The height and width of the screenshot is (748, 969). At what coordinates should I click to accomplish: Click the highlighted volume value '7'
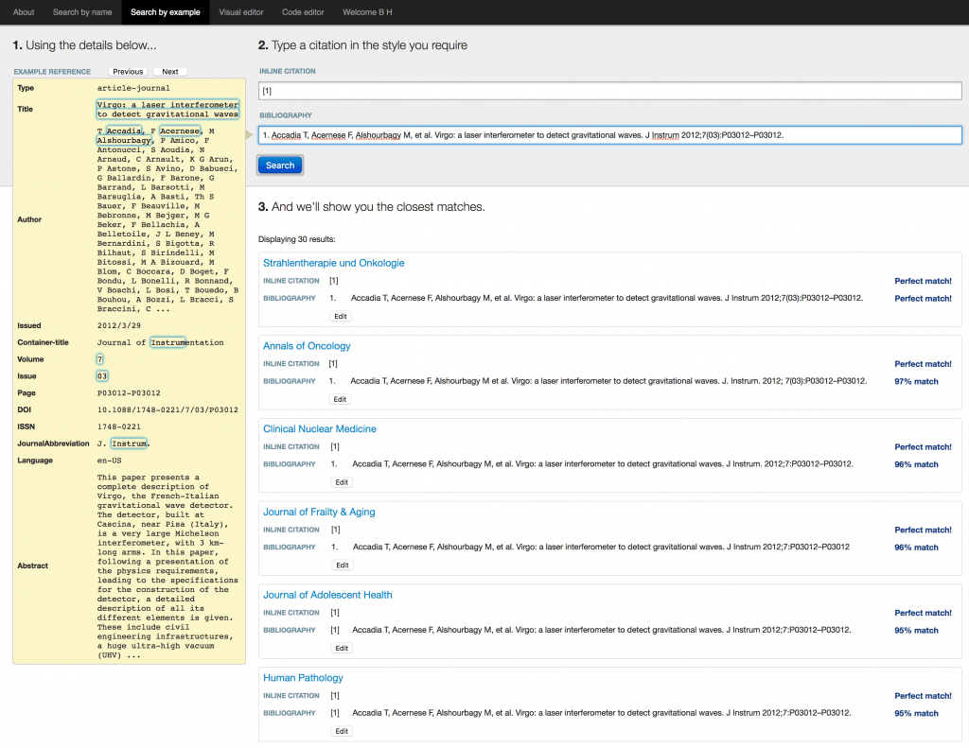tap(99, 358)
